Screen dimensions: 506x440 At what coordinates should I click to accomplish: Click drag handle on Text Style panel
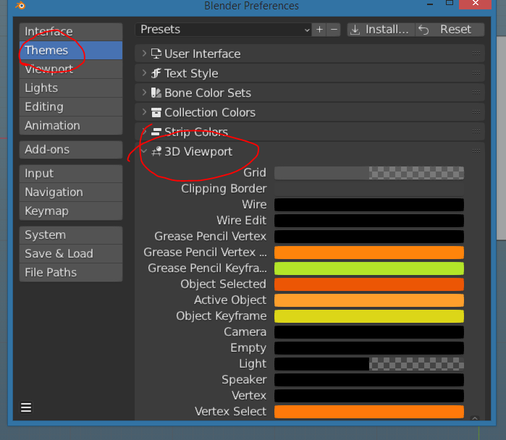point(476,73)
